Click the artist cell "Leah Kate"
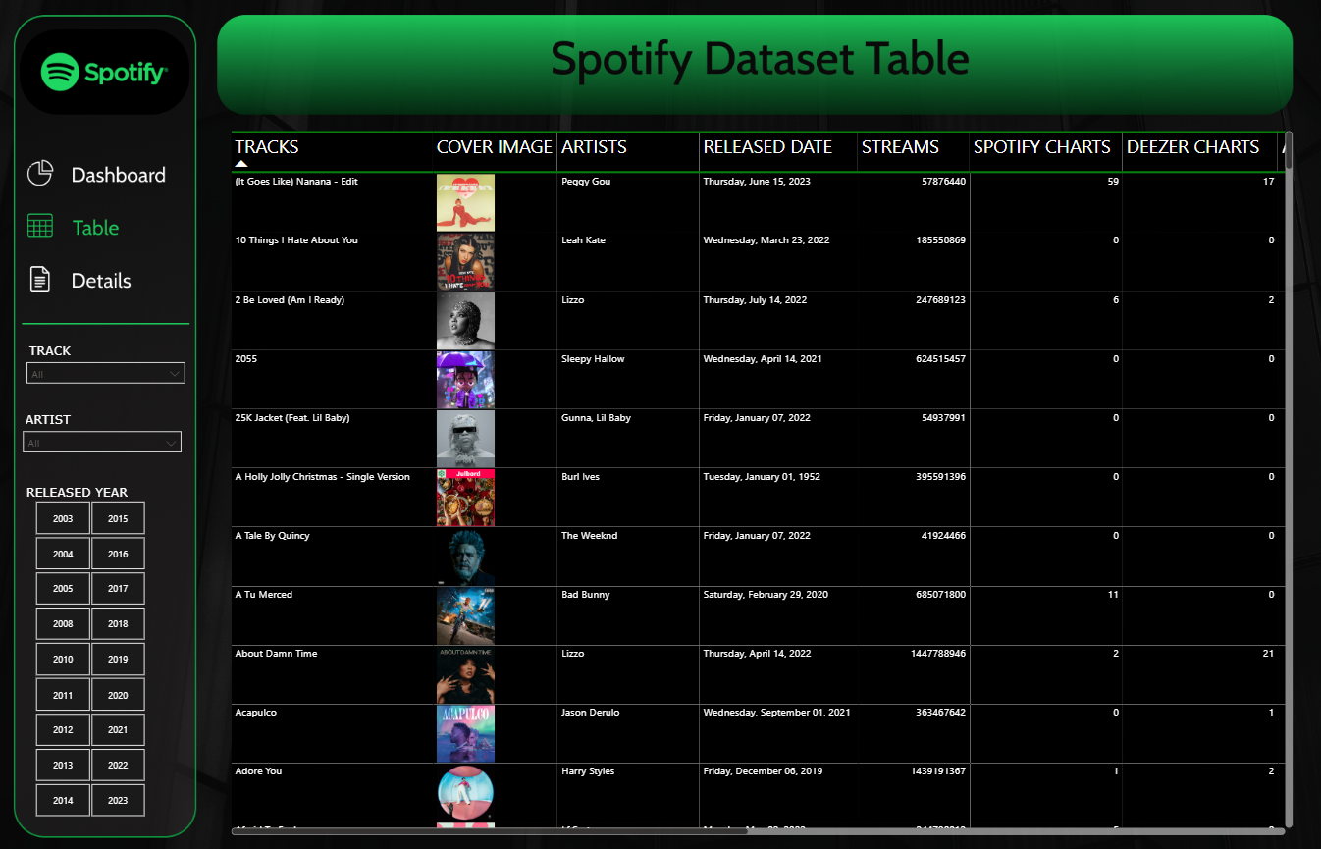Screen dimensions: 1321x849 coord(583,240)
